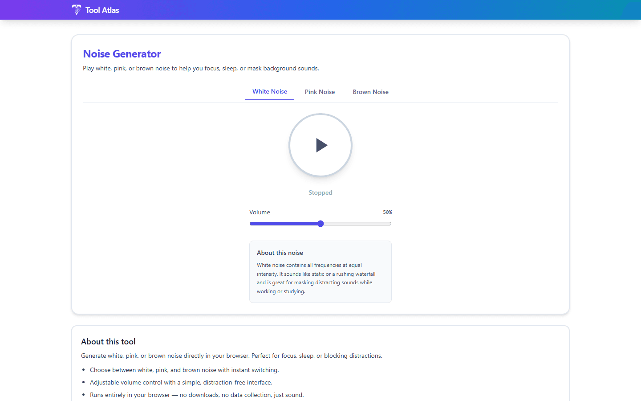This screenshot has width=641, height=401.
Task: Click the Stopped status text
Action: [320, 192]
